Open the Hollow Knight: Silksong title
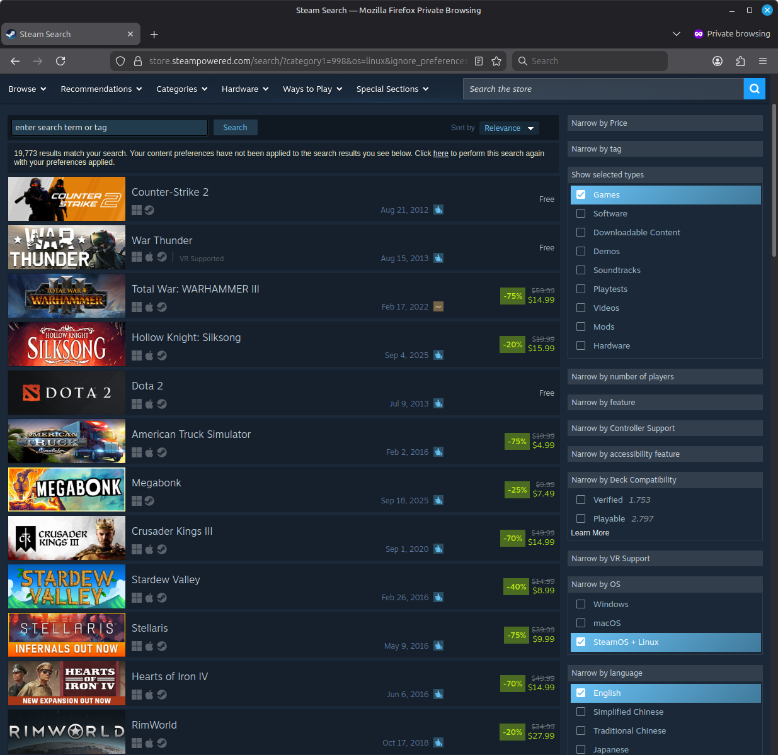Viewport: 778px width, 755px height. (186, 337)
